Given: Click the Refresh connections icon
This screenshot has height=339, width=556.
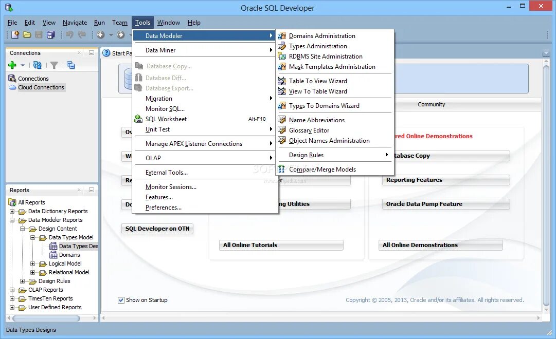Looking at the screenshot, I should pos(37,65).
